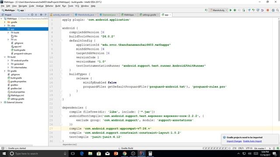Open File Explorer from the taskbar
Viewport: 280px width, 157px height.
(x=90, y=154)
